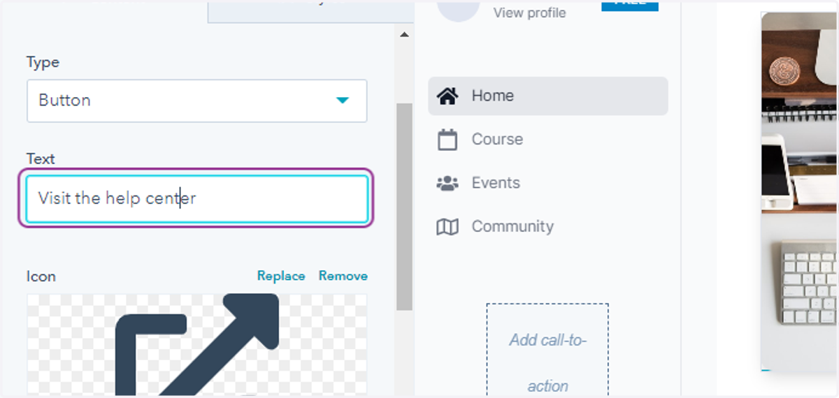
Task: Click the left panel vertical scrollbar thumb
Action: (x=404, y=207)
